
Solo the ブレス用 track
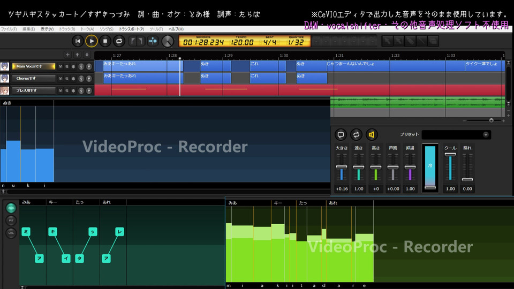pyautogui.click(x=67, y=91)
